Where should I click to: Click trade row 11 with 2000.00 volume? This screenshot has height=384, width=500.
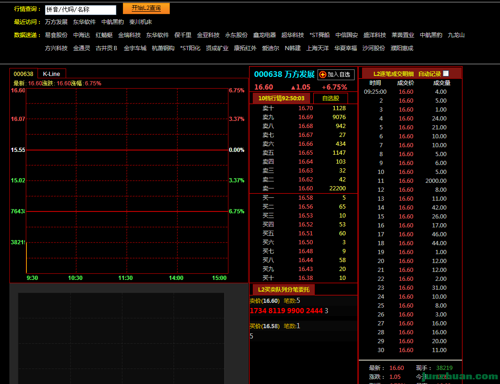coord(410,181)
